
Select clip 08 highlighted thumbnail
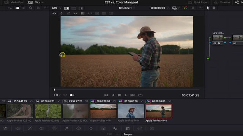coord(159,111)
